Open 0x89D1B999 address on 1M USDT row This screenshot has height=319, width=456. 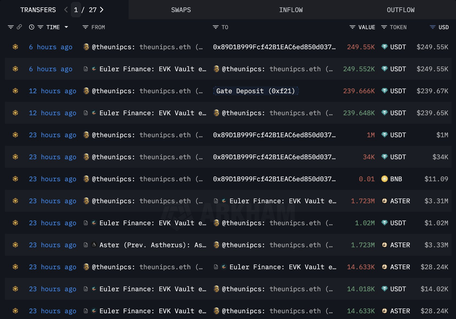point(274,135)
